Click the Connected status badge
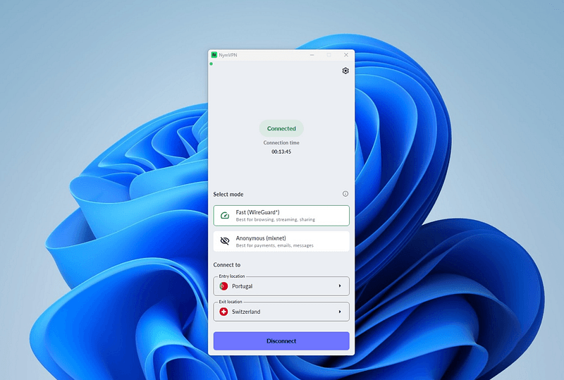This screenshot has width=564, height=380. (x=281, y=129)
